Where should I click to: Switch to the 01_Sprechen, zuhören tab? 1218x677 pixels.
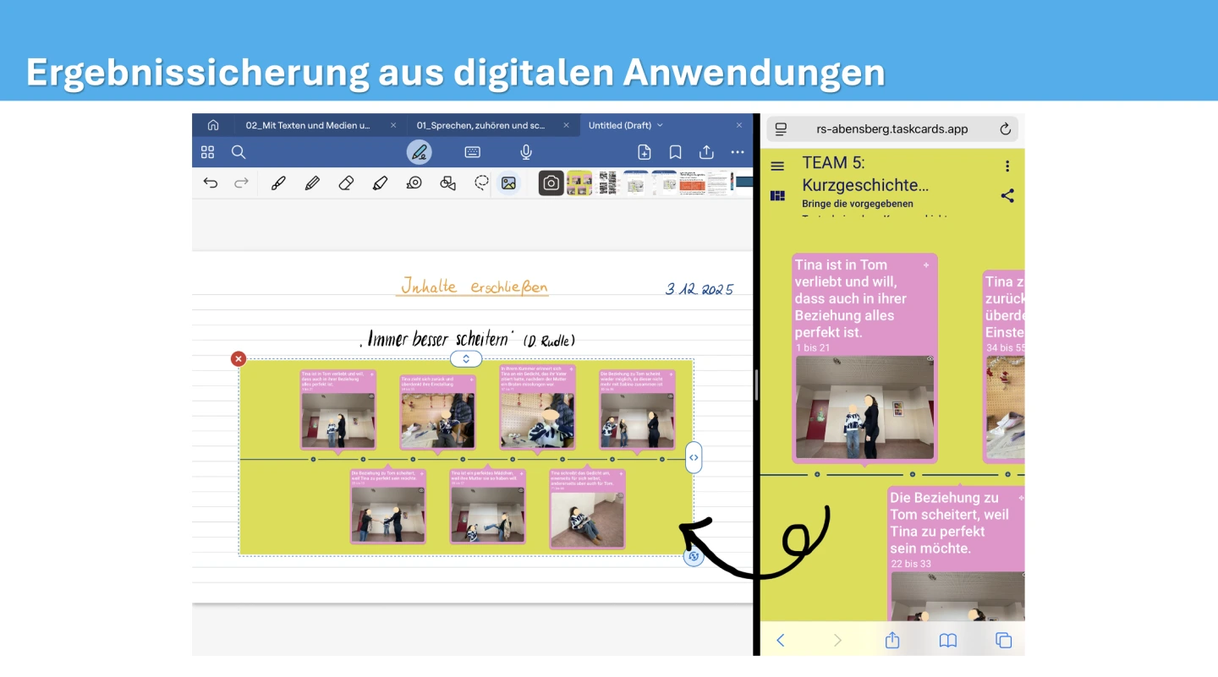pos(480,125)
